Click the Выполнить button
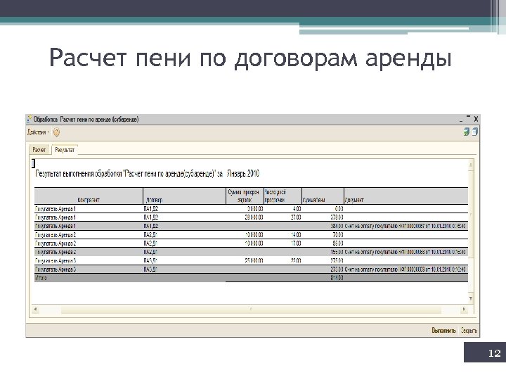This screenshot has height=380, width=506. click(443, 331)
